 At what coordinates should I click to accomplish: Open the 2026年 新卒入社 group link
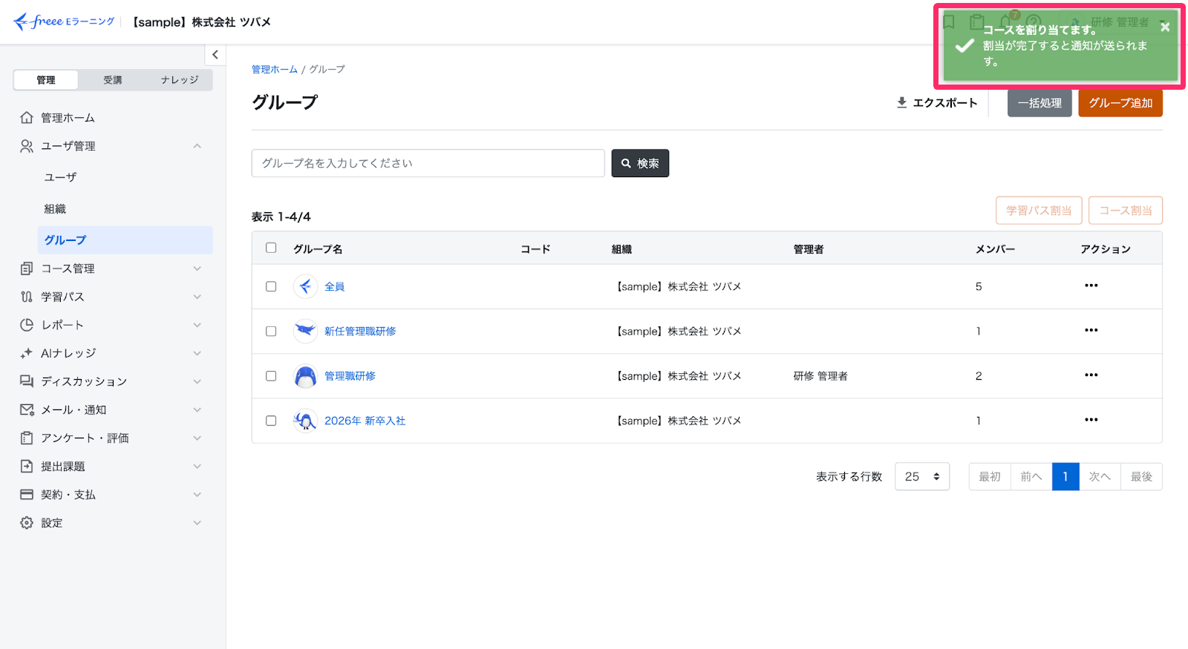(365, 421)
